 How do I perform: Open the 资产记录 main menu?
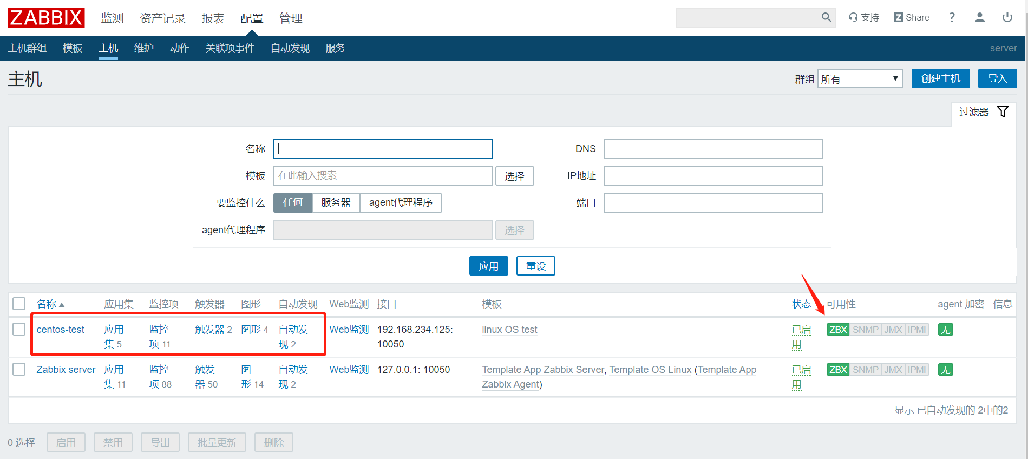coord(162,18)
